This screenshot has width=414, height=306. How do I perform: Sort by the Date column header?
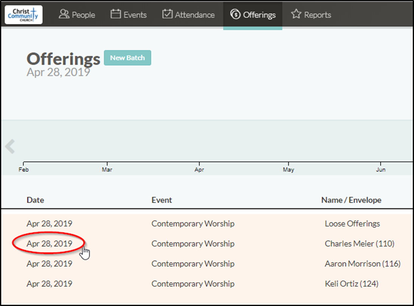pos(36,200)
